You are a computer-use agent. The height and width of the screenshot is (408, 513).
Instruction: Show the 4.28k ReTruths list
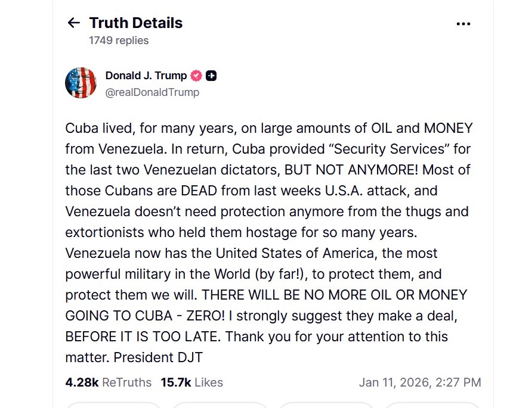point(108,382)
